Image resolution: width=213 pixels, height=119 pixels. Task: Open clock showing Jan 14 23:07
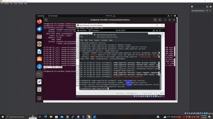[120, 30]
